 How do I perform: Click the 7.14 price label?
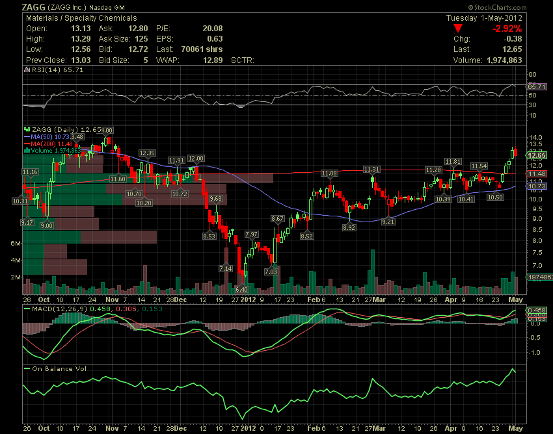[x=225, y=268]
